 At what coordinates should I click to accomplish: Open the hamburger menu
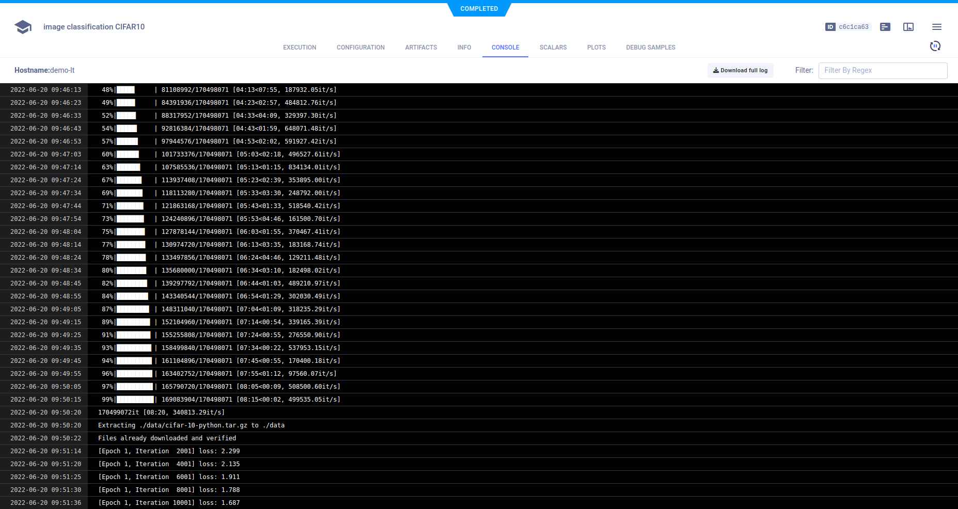[936, 27]
